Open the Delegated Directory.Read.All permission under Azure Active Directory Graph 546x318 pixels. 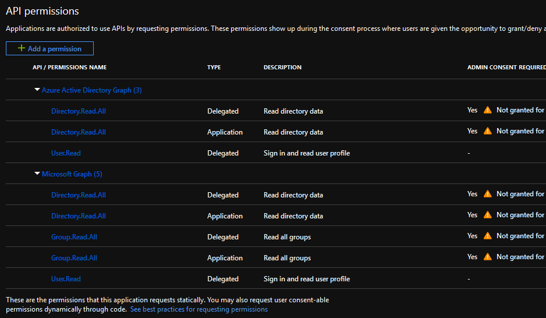(x=79, y=111)
